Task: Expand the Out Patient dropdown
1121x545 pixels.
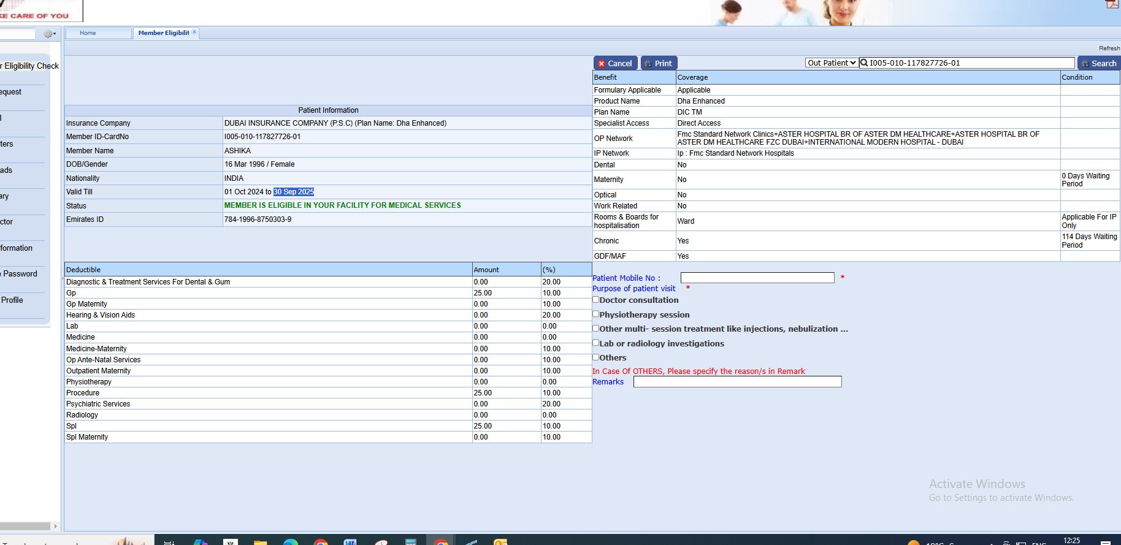Action: 831,63
